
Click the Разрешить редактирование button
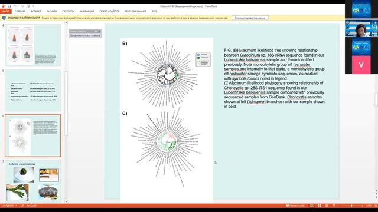pos(250,18)
